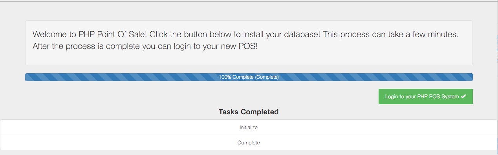Click the word "Initialize" in the task list
498x155 pixels.
(249, 127)
